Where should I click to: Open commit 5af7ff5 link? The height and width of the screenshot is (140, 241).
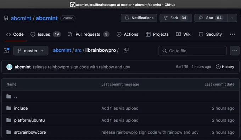coord(182,67)
